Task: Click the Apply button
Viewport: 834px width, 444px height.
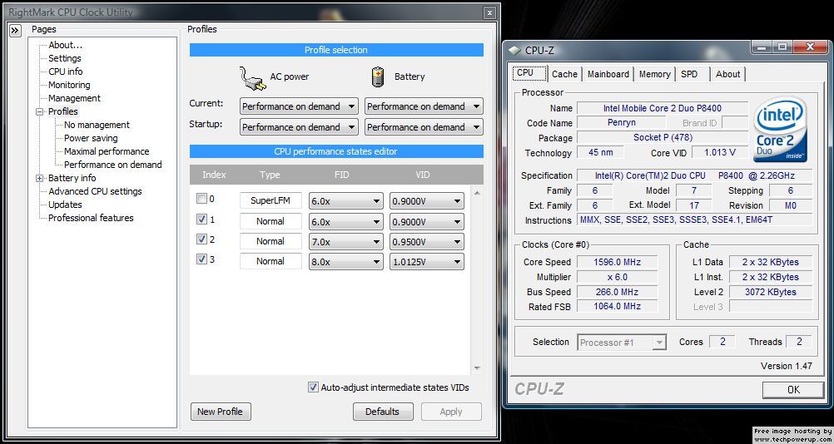Action: click(x=451, y=412)
